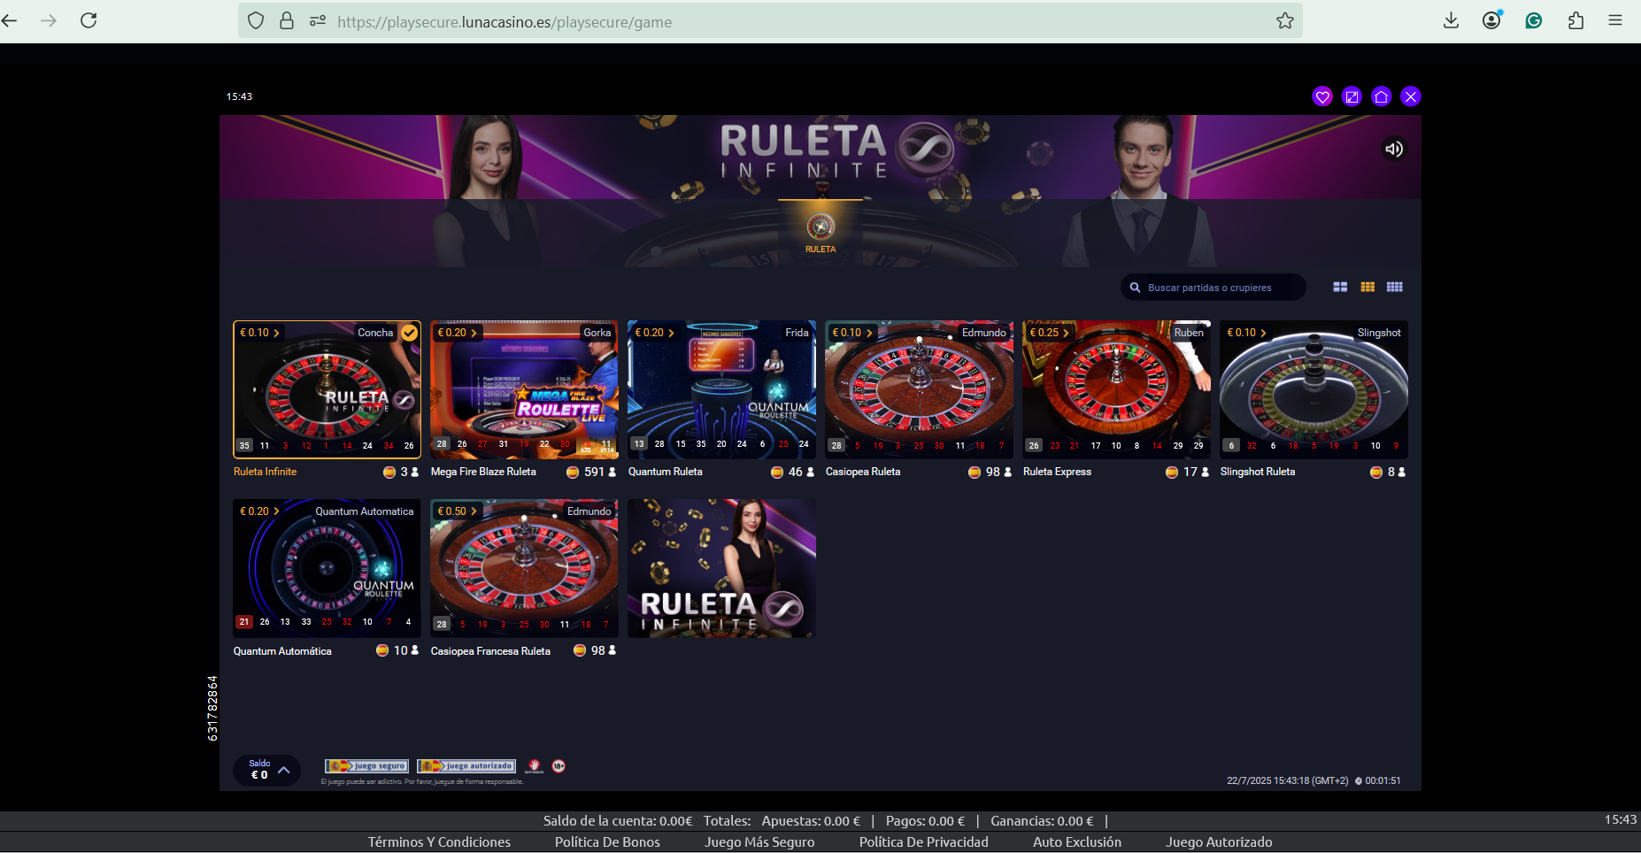Go to lobby home icon

coord(1381,96)
